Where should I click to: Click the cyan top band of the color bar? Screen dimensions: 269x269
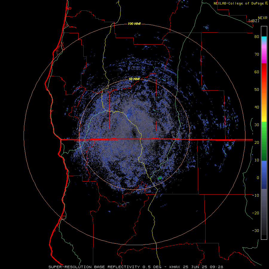pos(264,39)
